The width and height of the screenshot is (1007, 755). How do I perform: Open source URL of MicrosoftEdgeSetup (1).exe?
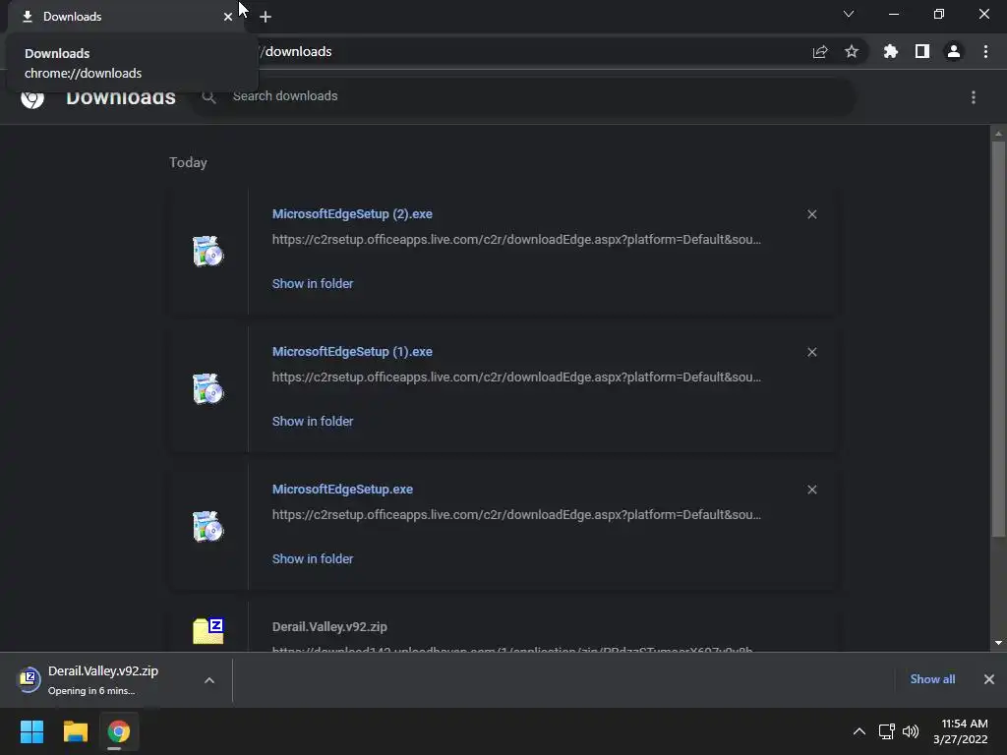pyautogui.click(x=516, y=377)
